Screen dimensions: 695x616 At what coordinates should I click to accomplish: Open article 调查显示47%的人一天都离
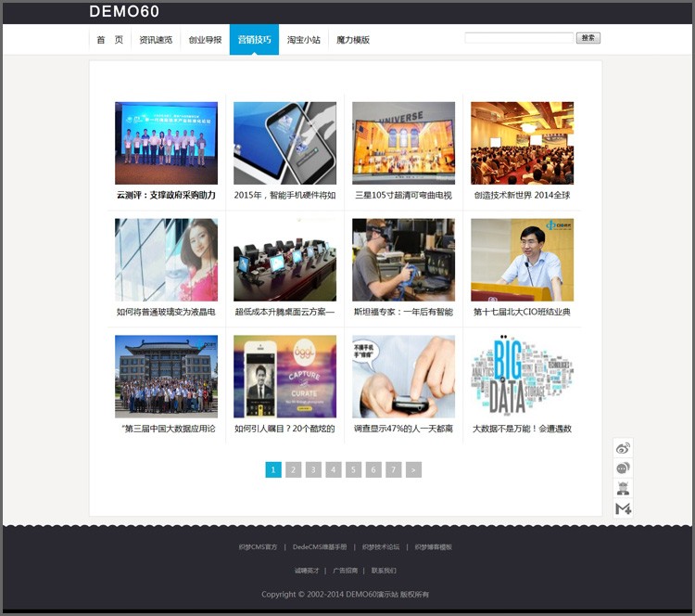pos(403,429)
